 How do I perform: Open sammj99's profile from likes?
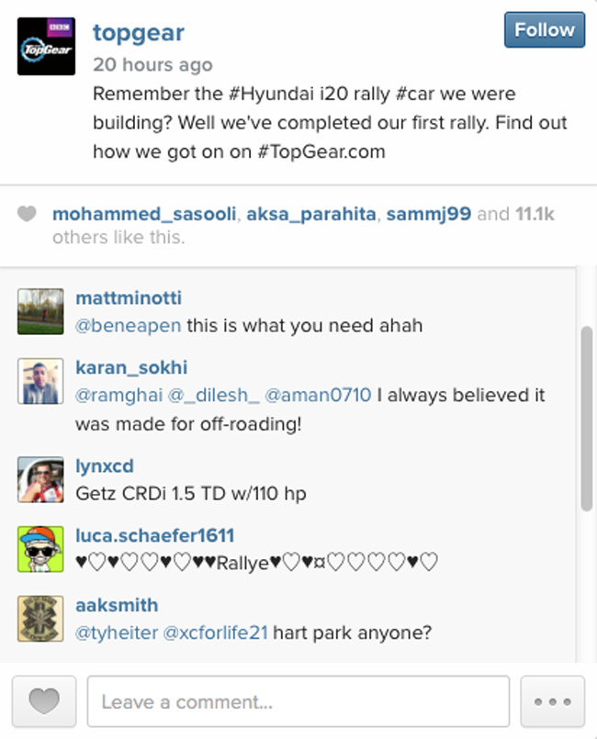pyautogui.click(x=429, y=214)
